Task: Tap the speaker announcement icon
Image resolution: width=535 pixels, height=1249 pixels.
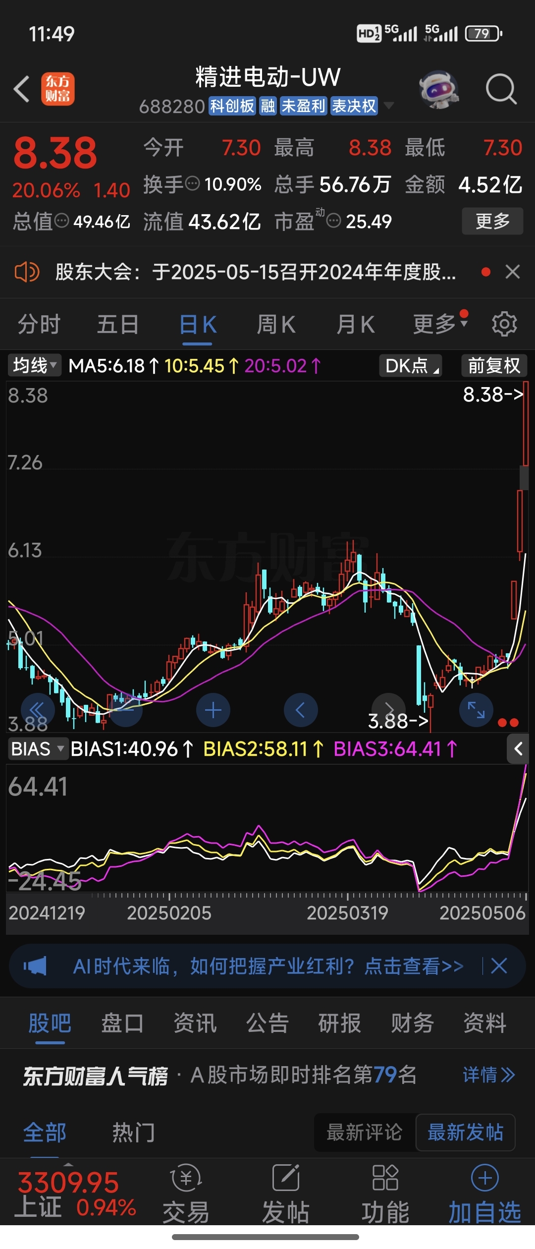Action: (27, 272)
